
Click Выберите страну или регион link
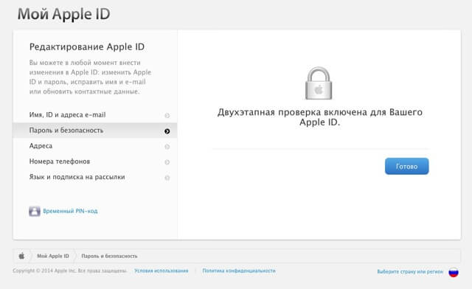(x=410, y=272)
